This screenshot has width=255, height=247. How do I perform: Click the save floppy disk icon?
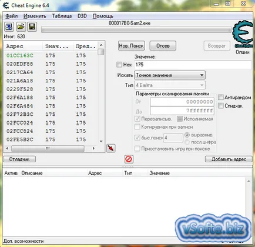click(x=32, y=26)
